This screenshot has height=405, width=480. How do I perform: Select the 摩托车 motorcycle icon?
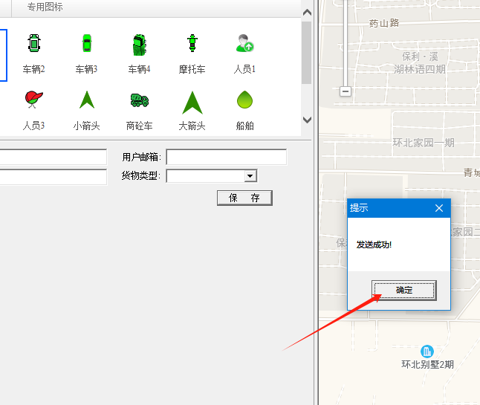192,43
